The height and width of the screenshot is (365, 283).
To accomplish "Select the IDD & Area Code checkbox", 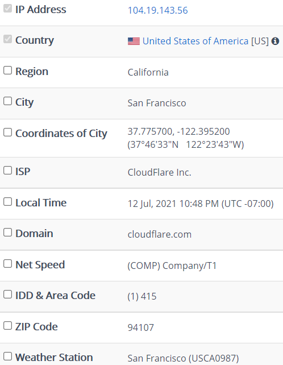I will point(8,295).
